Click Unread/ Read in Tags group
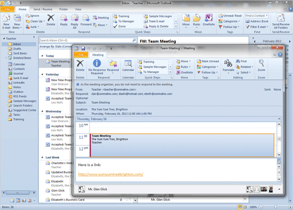293x210 pixels. point(230,16)
